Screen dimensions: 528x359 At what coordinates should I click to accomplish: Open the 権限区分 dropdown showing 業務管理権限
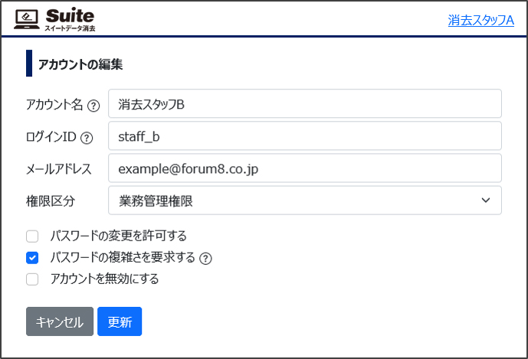(x=305, y=201)
